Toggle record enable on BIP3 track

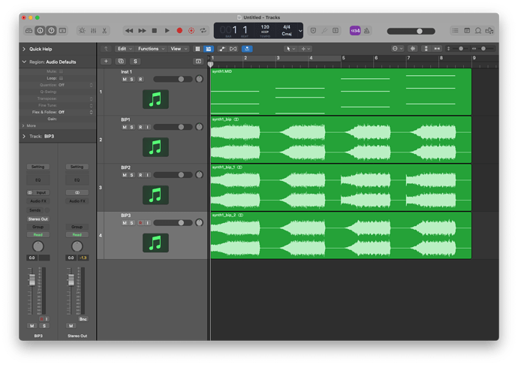pos(140,223)
